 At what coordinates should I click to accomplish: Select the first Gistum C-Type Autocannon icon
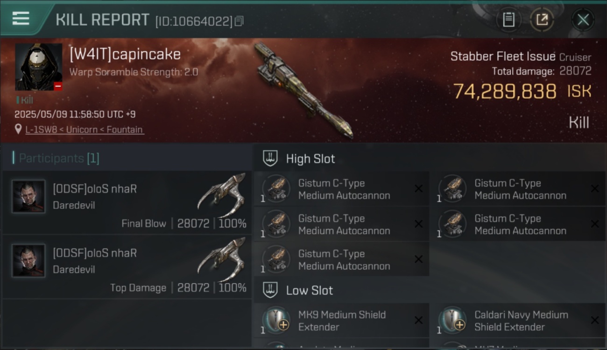[x=276, y=189]
